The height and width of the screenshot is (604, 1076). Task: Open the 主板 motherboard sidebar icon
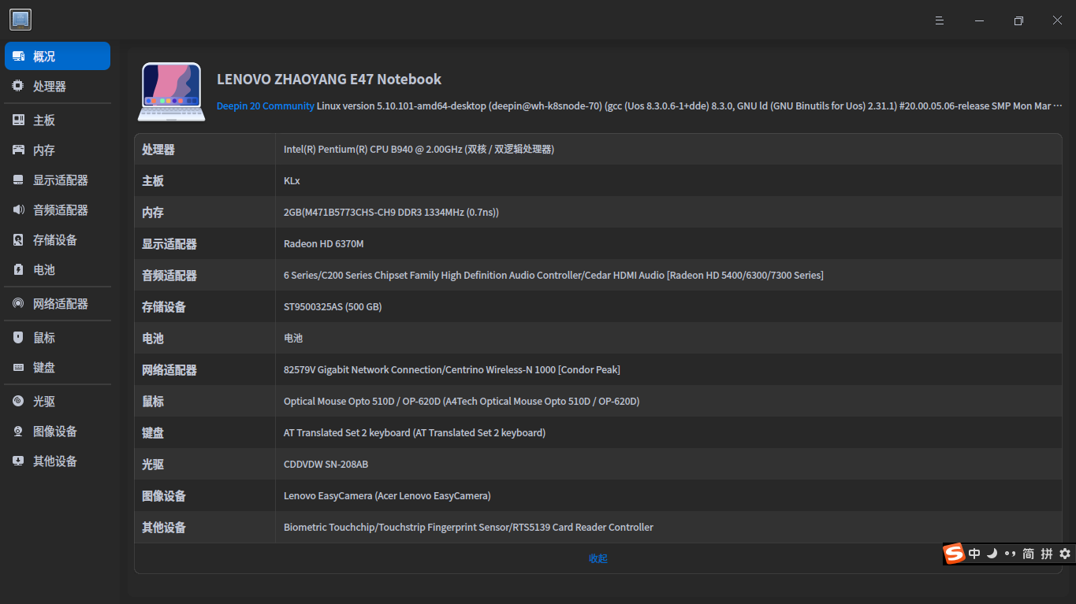tap(18, 120)
